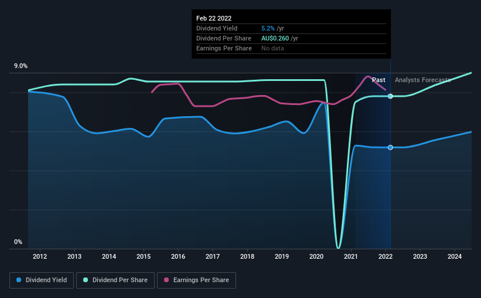Toggle the Earnings Per Share legend button
Image resolution: width=481 pixels, height=298 pixels.
pyautogui.click(x=196, y=280)
